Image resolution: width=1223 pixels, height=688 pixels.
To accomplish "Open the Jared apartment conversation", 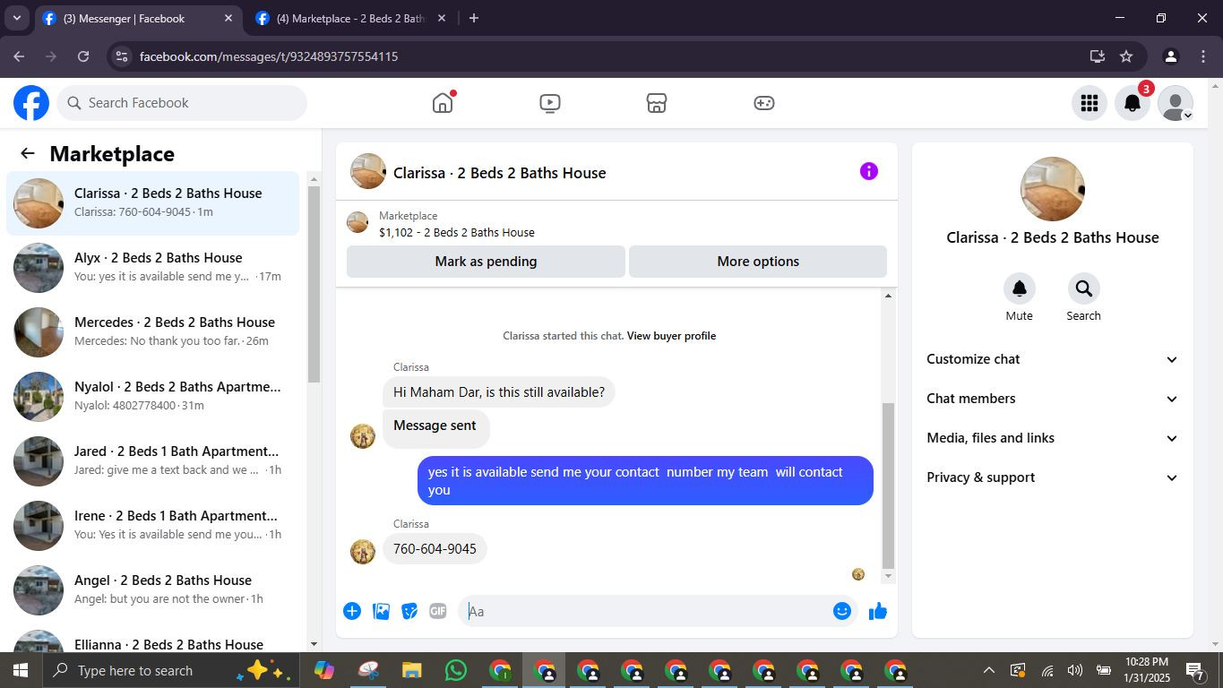I will (x=153, y=461).
